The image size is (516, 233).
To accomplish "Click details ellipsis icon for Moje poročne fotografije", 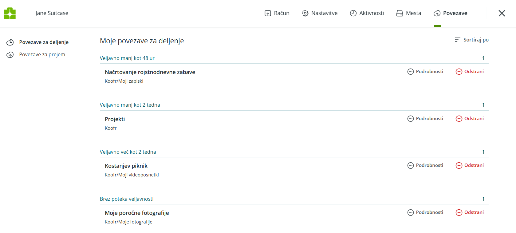I will (x=411, y=212).
